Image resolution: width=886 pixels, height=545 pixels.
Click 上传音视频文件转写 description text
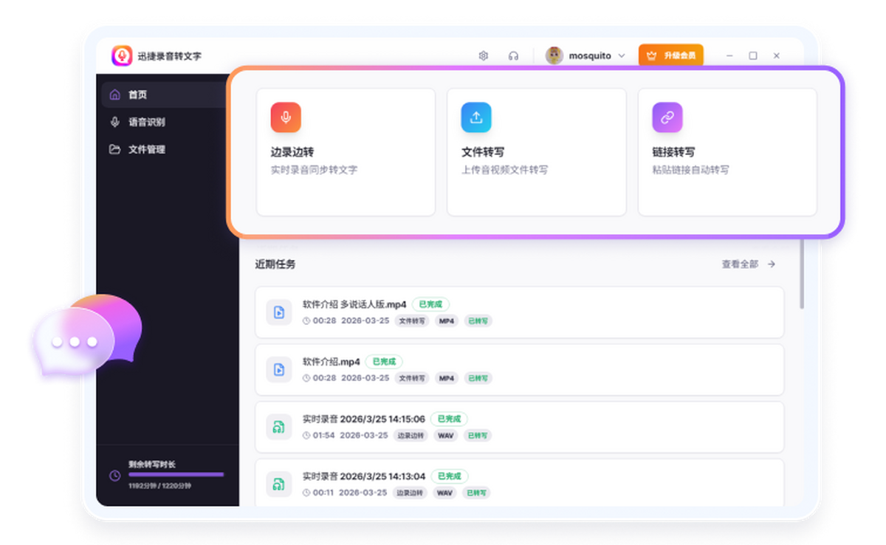pos(505,170)
